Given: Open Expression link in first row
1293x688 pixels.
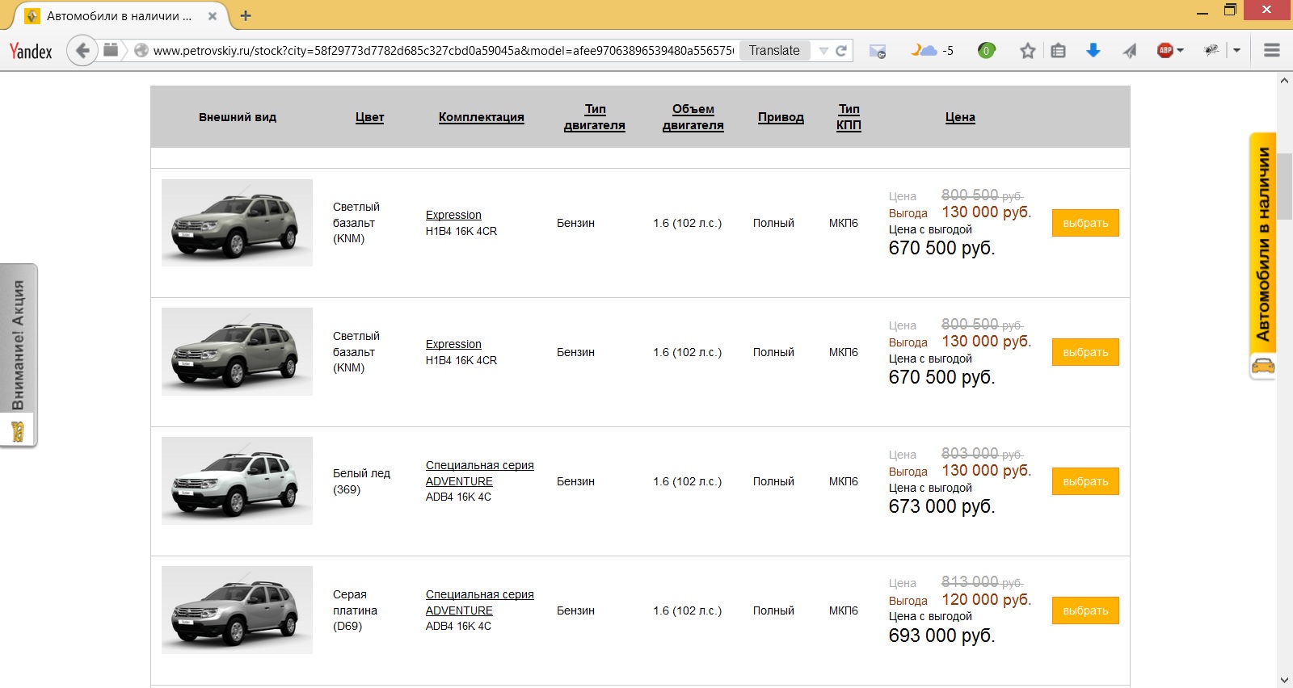Looking at the screenshot, I should click(x=453, y=215).
